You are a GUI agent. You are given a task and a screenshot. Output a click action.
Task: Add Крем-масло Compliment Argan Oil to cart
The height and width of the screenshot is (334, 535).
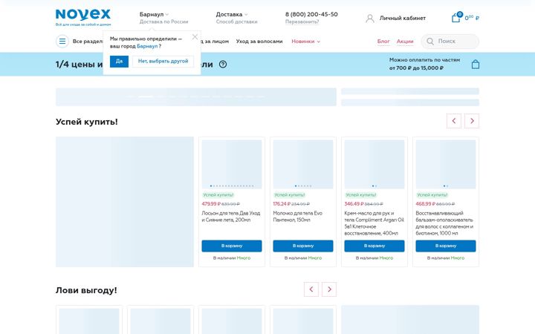(x=374, y=246)
